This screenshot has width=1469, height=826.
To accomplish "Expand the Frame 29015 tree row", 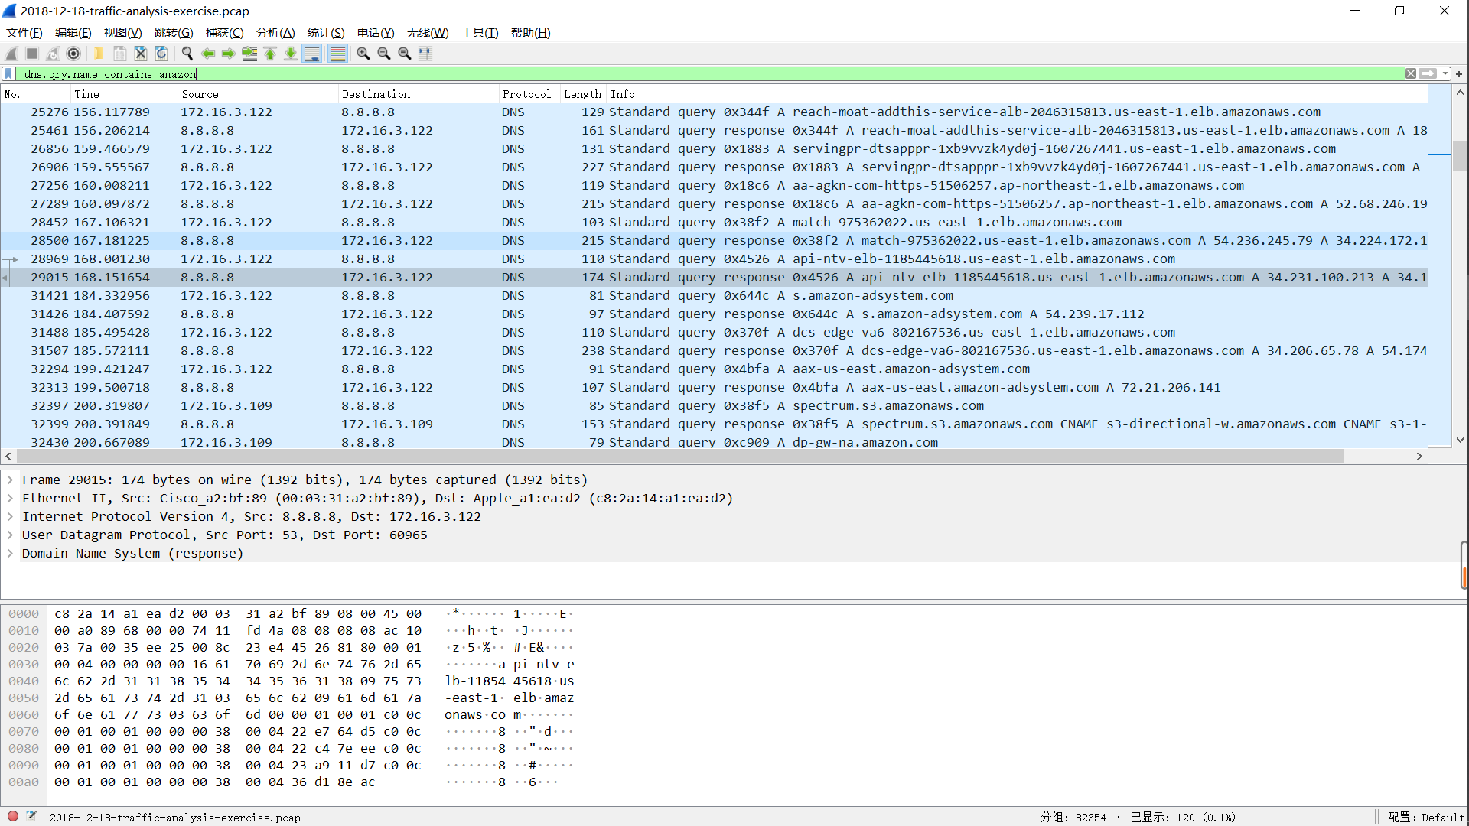I will (11, 480).
